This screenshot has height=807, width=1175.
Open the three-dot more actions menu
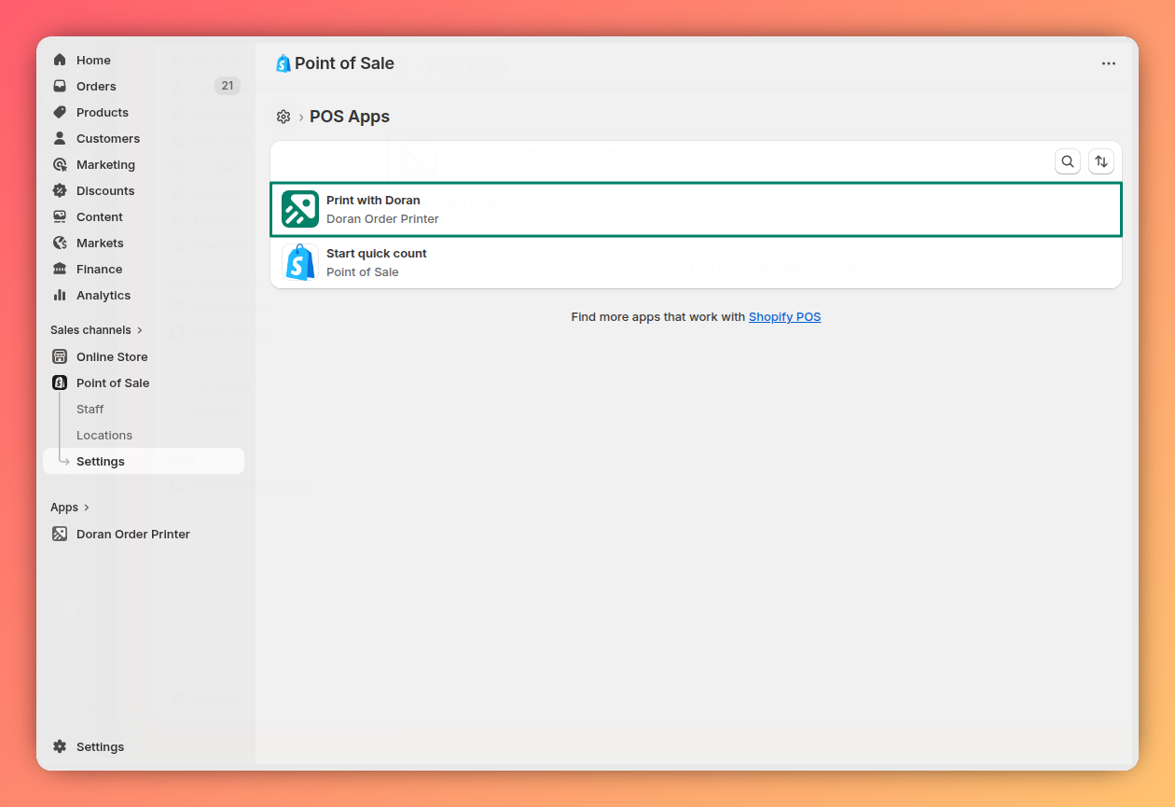1109,63
